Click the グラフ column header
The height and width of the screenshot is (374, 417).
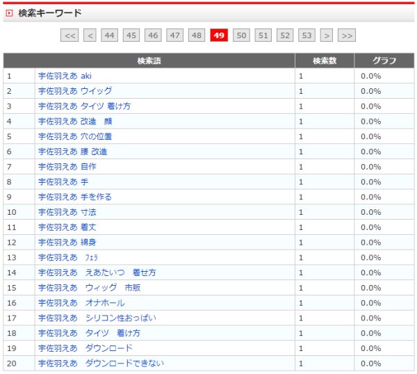pos(384,60)
